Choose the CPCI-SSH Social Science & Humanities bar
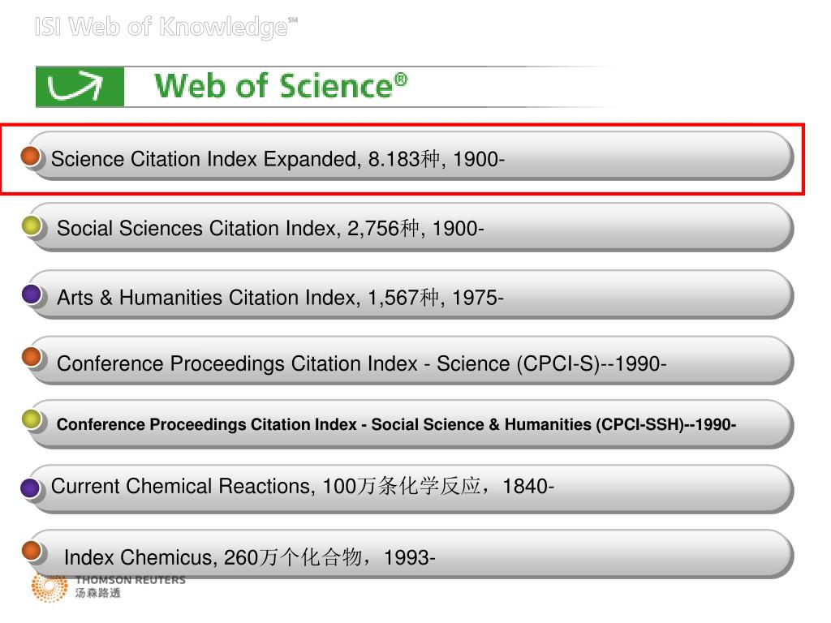The height and width of the screenshot is (623, 831). (x=410, y=424)
